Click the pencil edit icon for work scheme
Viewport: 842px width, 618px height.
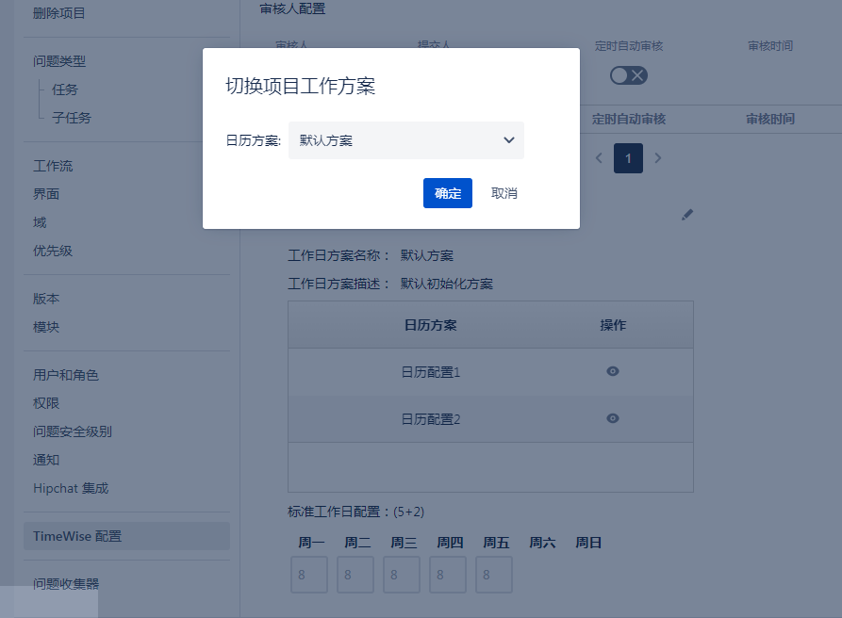[687, 215]
